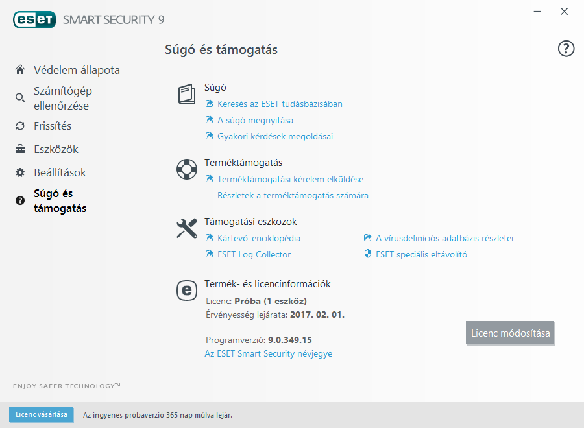Click the help question mark icon top right
Viewport: 584px width, 428px height.
click(566, 49)
